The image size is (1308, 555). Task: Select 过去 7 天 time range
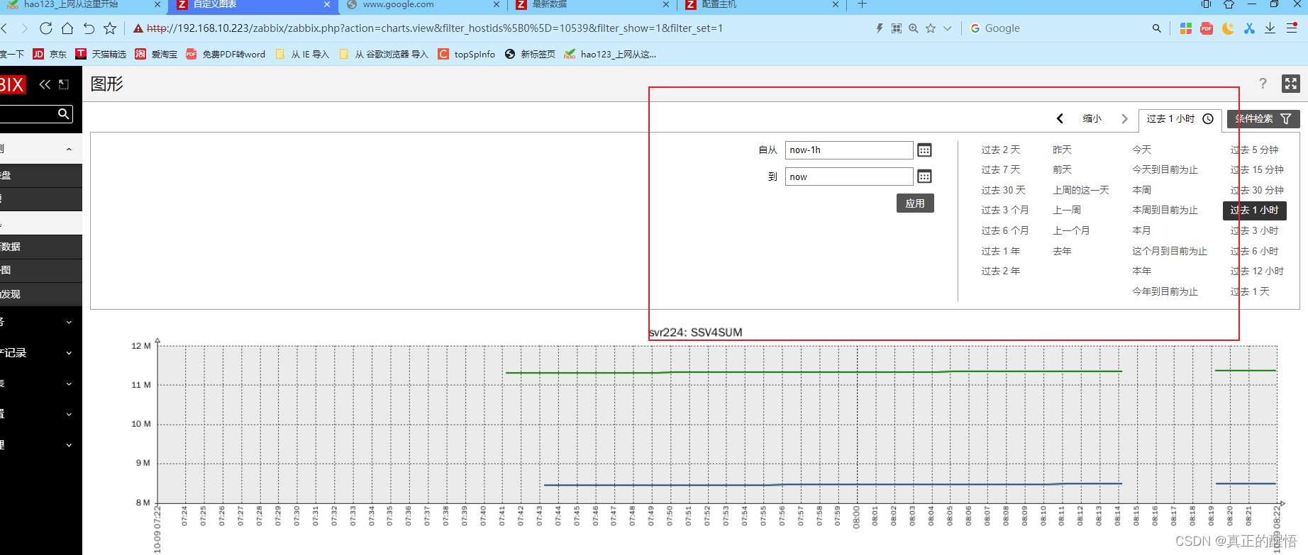coord(1001,169)
